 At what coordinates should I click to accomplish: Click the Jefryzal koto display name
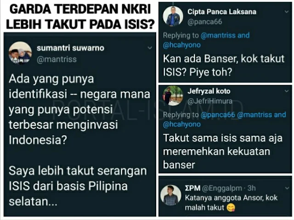209,91
